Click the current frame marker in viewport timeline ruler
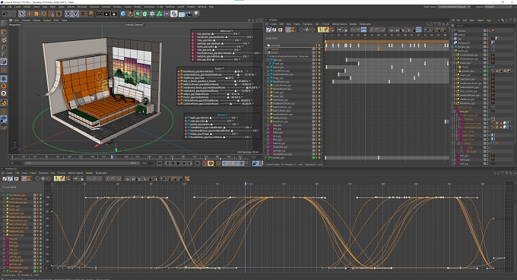 (x=112, y=157)
